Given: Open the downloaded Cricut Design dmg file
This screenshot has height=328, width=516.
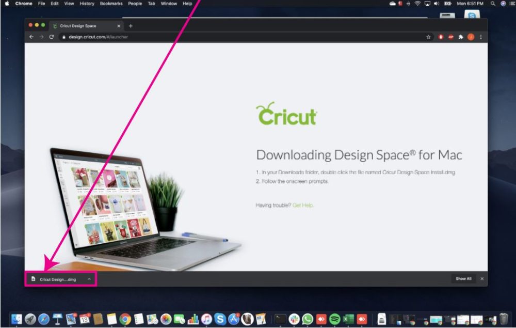Looking at the screenshot, I should tap(58, 279).
